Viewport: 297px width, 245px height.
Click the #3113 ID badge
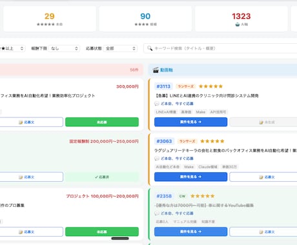pyautogui.click(x=163, y=86)
